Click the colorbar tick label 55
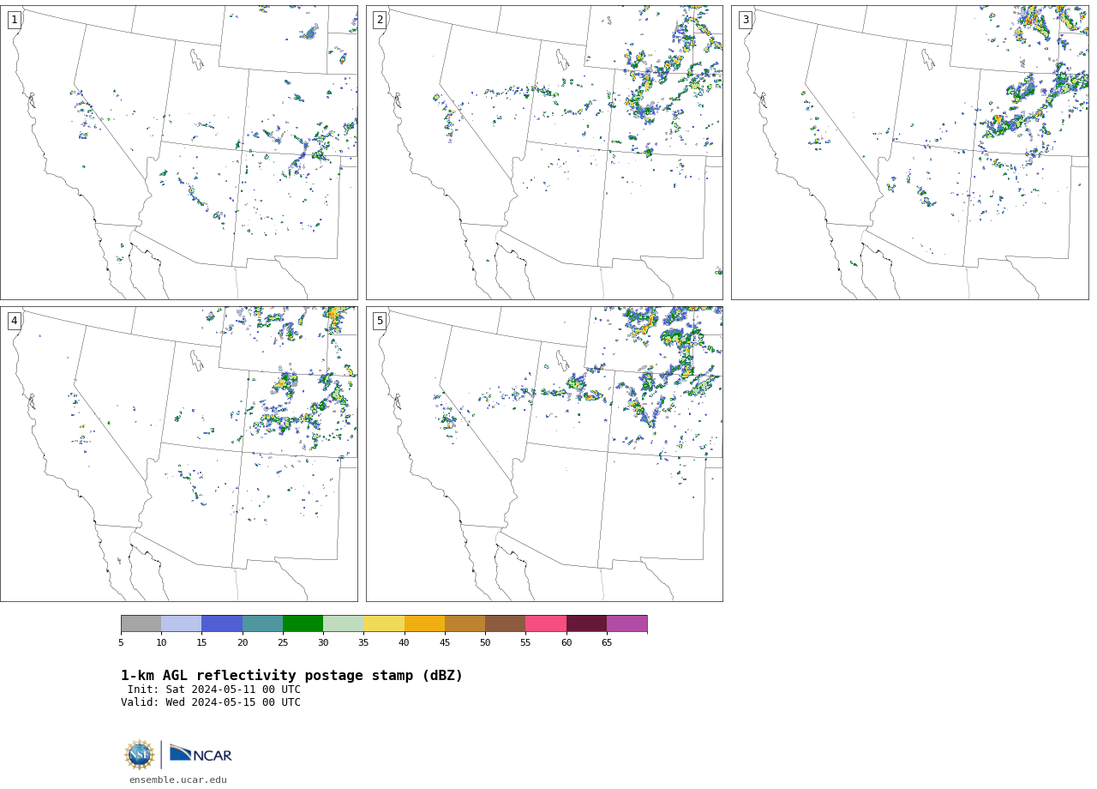 [525, 642]
